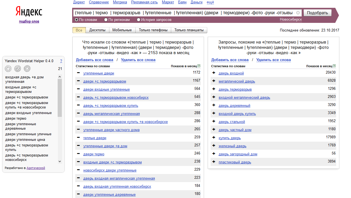Change region via "Новосибирск" link
Viewport: 351px width, 198px height.
tap(291, 20)
